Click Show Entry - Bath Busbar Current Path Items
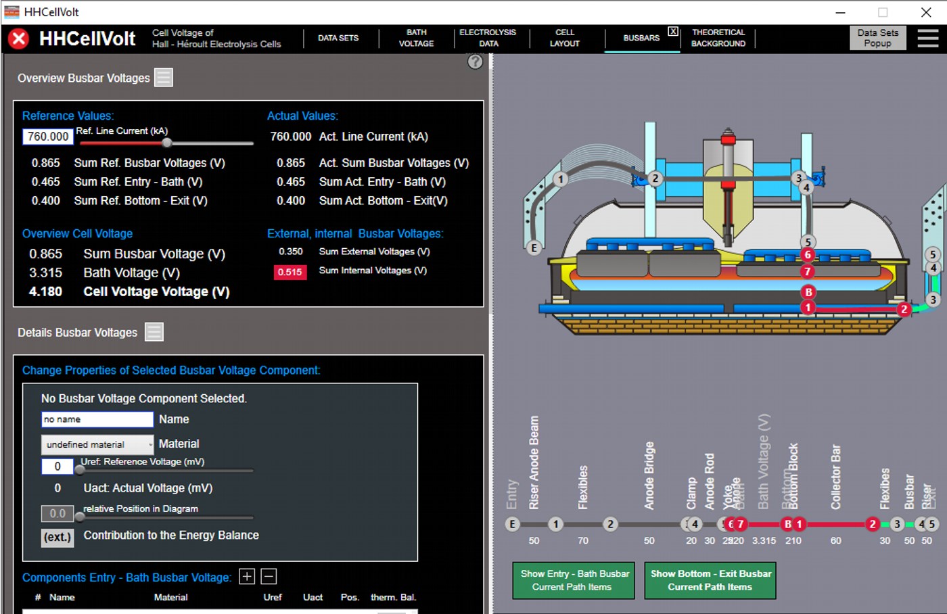 click(x=574, y=580)
